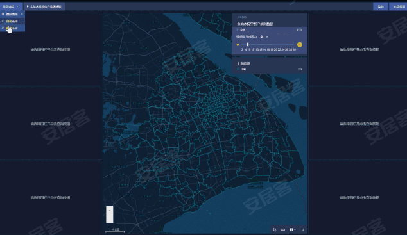The height and width of the screenshot is (235, 407).
Task: Click the white handle on the bubble size slider
Action: [x=248, y=45]
